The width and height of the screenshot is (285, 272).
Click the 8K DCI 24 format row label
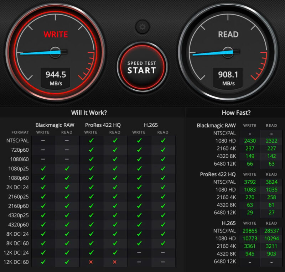[17, 234]
